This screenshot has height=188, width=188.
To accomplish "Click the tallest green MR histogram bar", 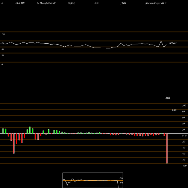I will coord(30,130).
